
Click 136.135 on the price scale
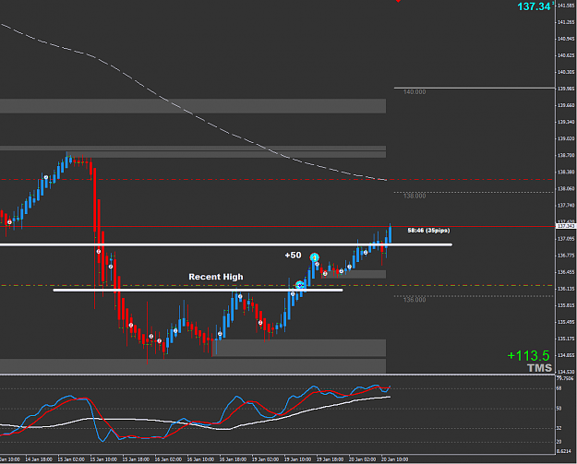click(566, 289)
